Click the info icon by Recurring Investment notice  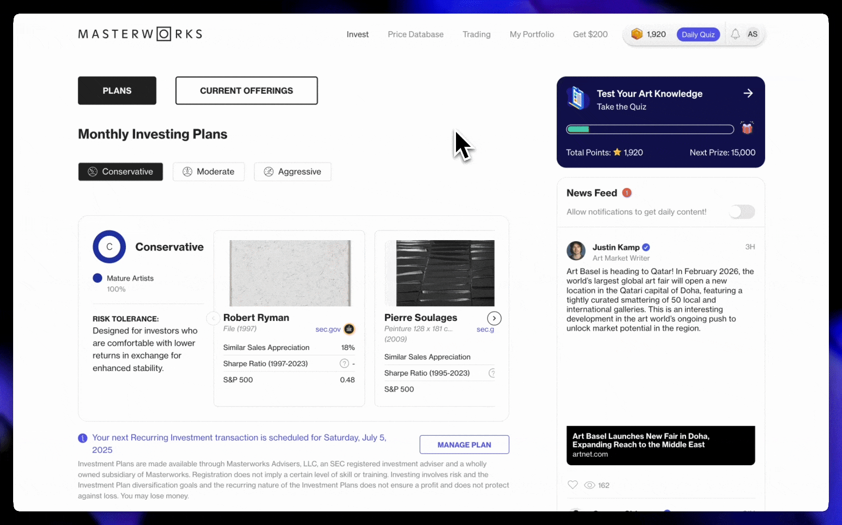pyautogui.click(x=83, y=438)
